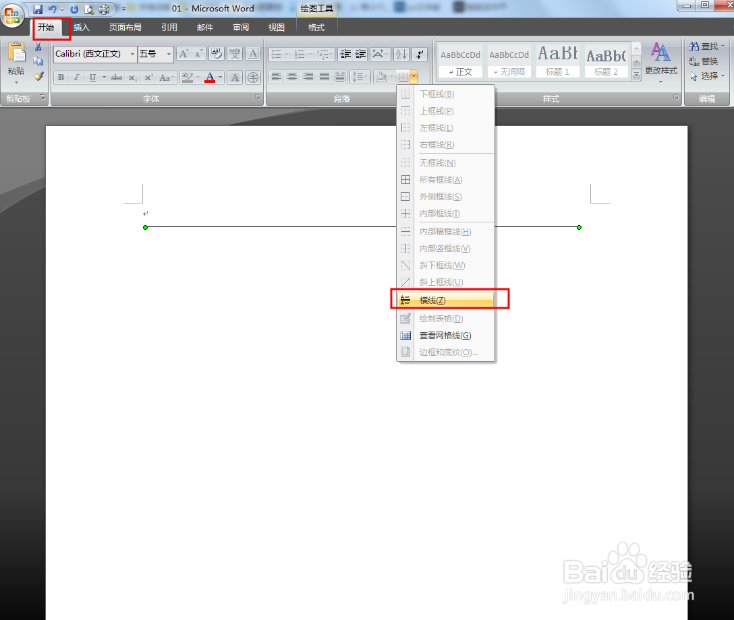734x620 pixels.
Task: Open the phonetic guide (wén)
Action: point(235,54)
